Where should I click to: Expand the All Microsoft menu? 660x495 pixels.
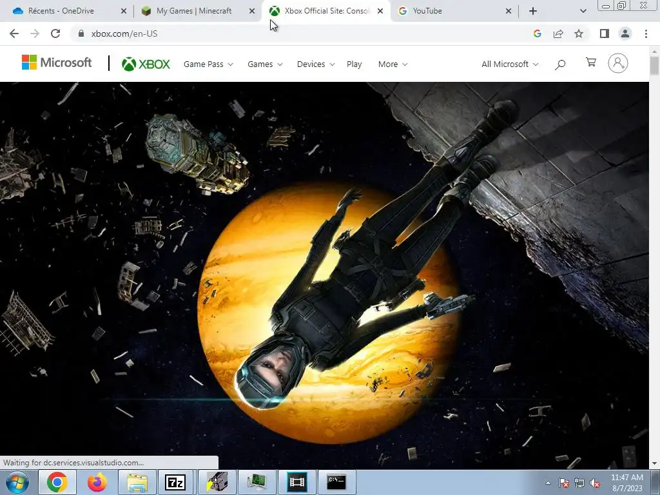(510, 64)
